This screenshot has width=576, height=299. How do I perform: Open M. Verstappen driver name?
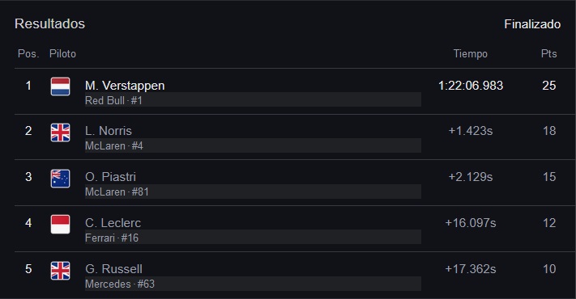(125, 86)
